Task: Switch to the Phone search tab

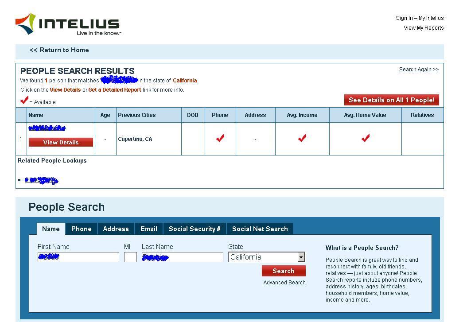Action: (81, 229)
